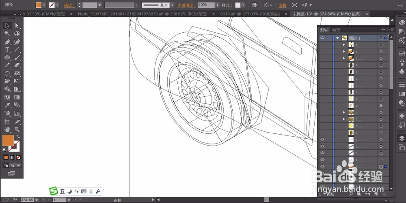Set the None mode button below fill swatches
This screenshot has width=406, height=203.
(x=18, y=157)
